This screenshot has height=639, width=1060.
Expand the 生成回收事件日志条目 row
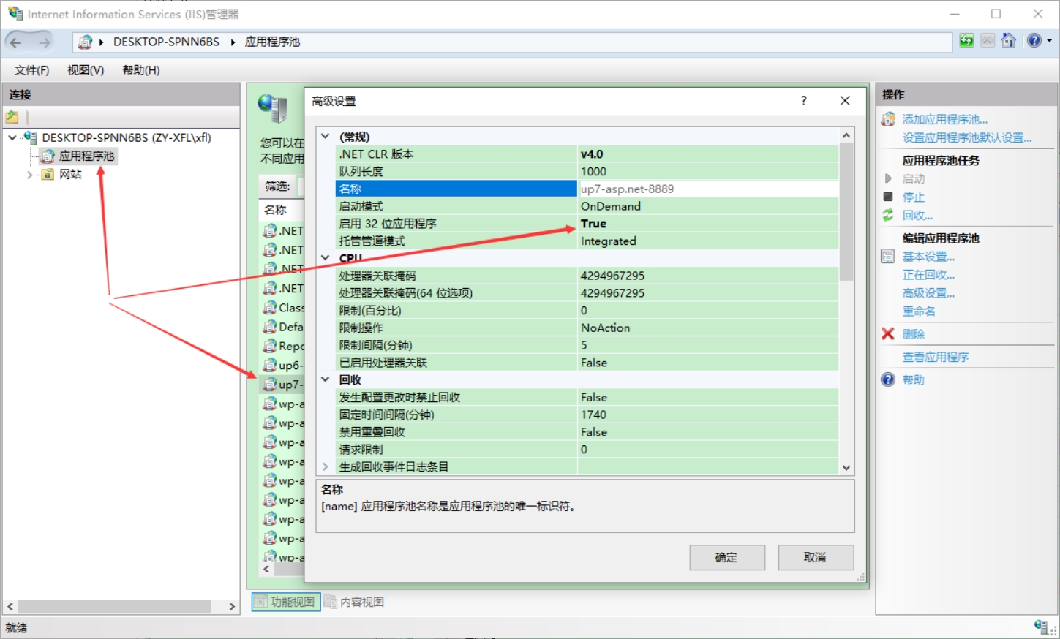[x=326, y=466]
